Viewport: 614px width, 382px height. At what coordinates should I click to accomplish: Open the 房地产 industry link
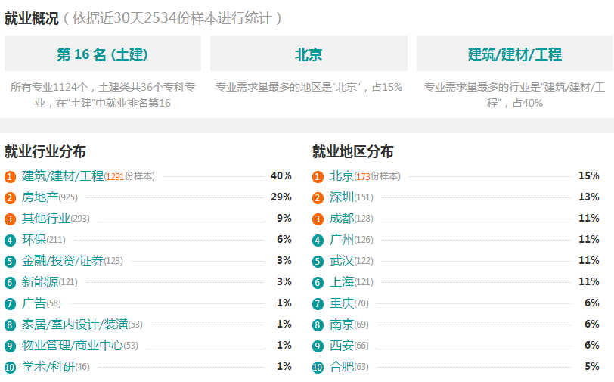(40, 197)
